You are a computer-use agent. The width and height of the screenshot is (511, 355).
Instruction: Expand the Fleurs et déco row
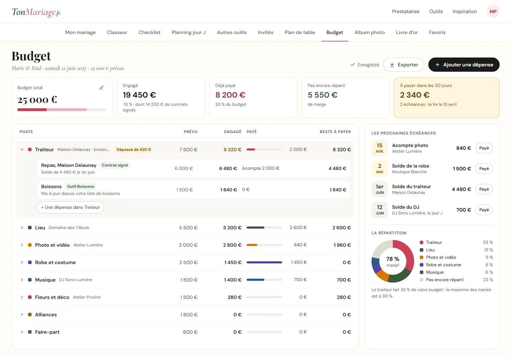pyautogui.click(x=22, y=297)
